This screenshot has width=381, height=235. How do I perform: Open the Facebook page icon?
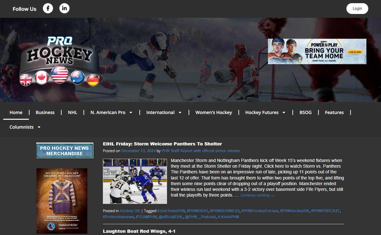tap(48, 8)
